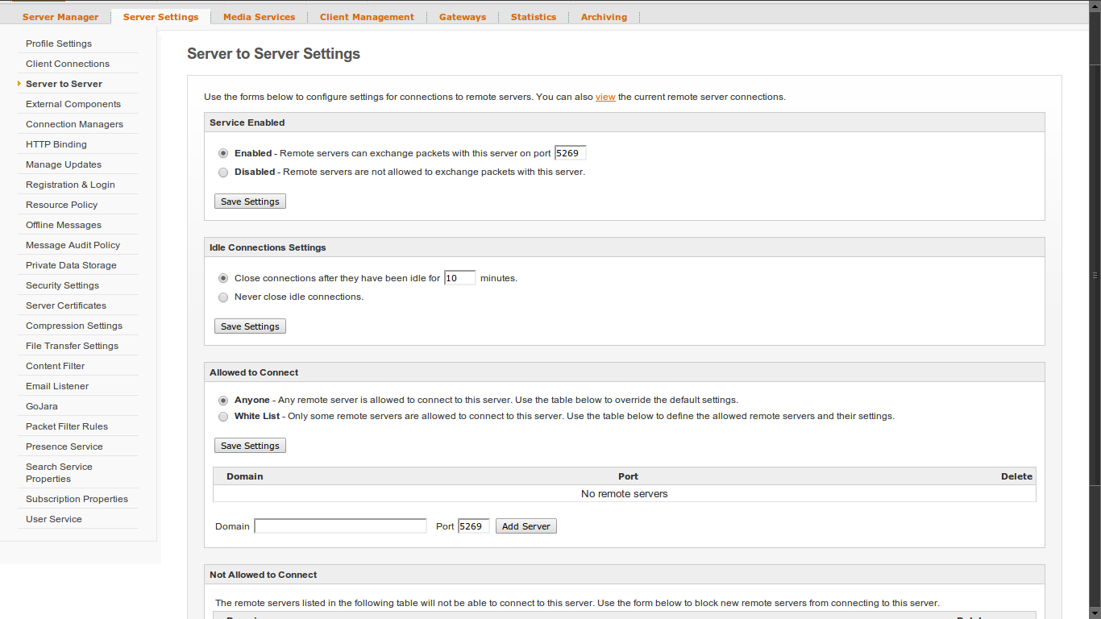Switch to the Statistics tab

(x=534, y=16)
